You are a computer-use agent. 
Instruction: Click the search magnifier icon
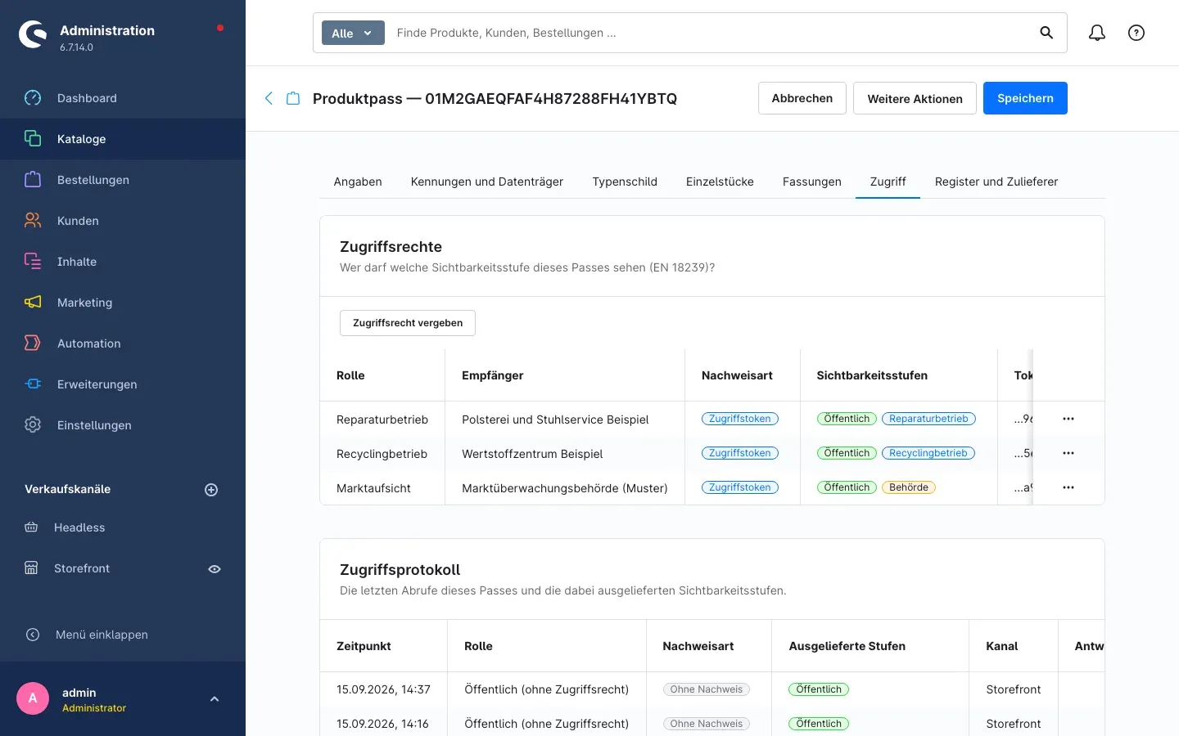coord(1046,33)
